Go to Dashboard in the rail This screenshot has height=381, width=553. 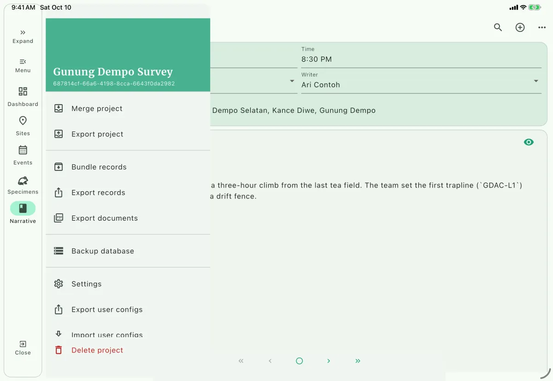click(23, 97)
